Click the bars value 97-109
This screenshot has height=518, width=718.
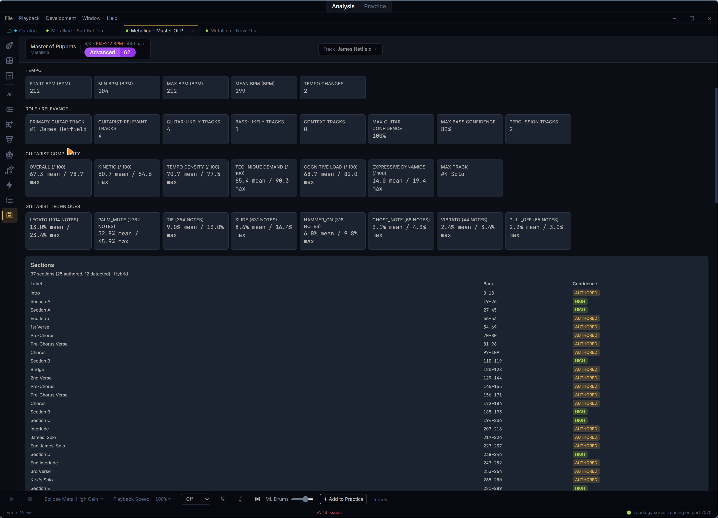pos(491,352)
